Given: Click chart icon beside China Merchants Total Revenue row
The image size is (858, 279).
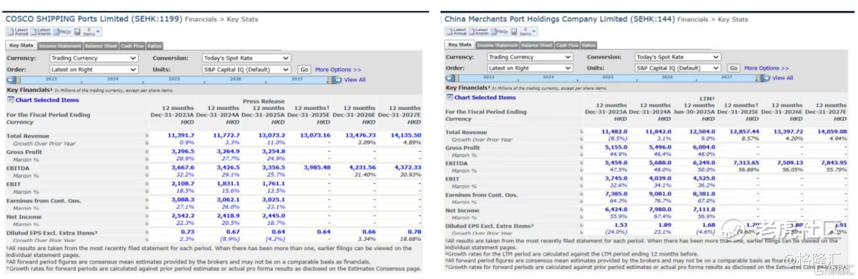Looking at the screenshot, I should click(x=581, y=132).
